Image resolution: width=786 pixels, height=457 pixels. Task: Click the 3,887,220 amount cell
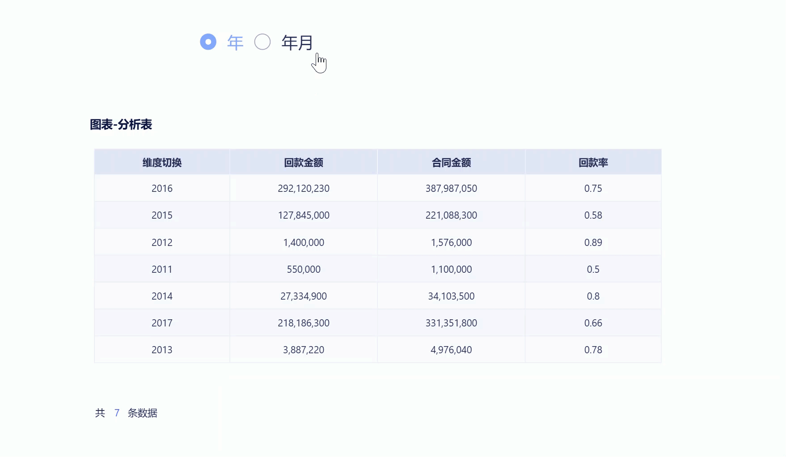pyautogui.click(x=304, y=350)
